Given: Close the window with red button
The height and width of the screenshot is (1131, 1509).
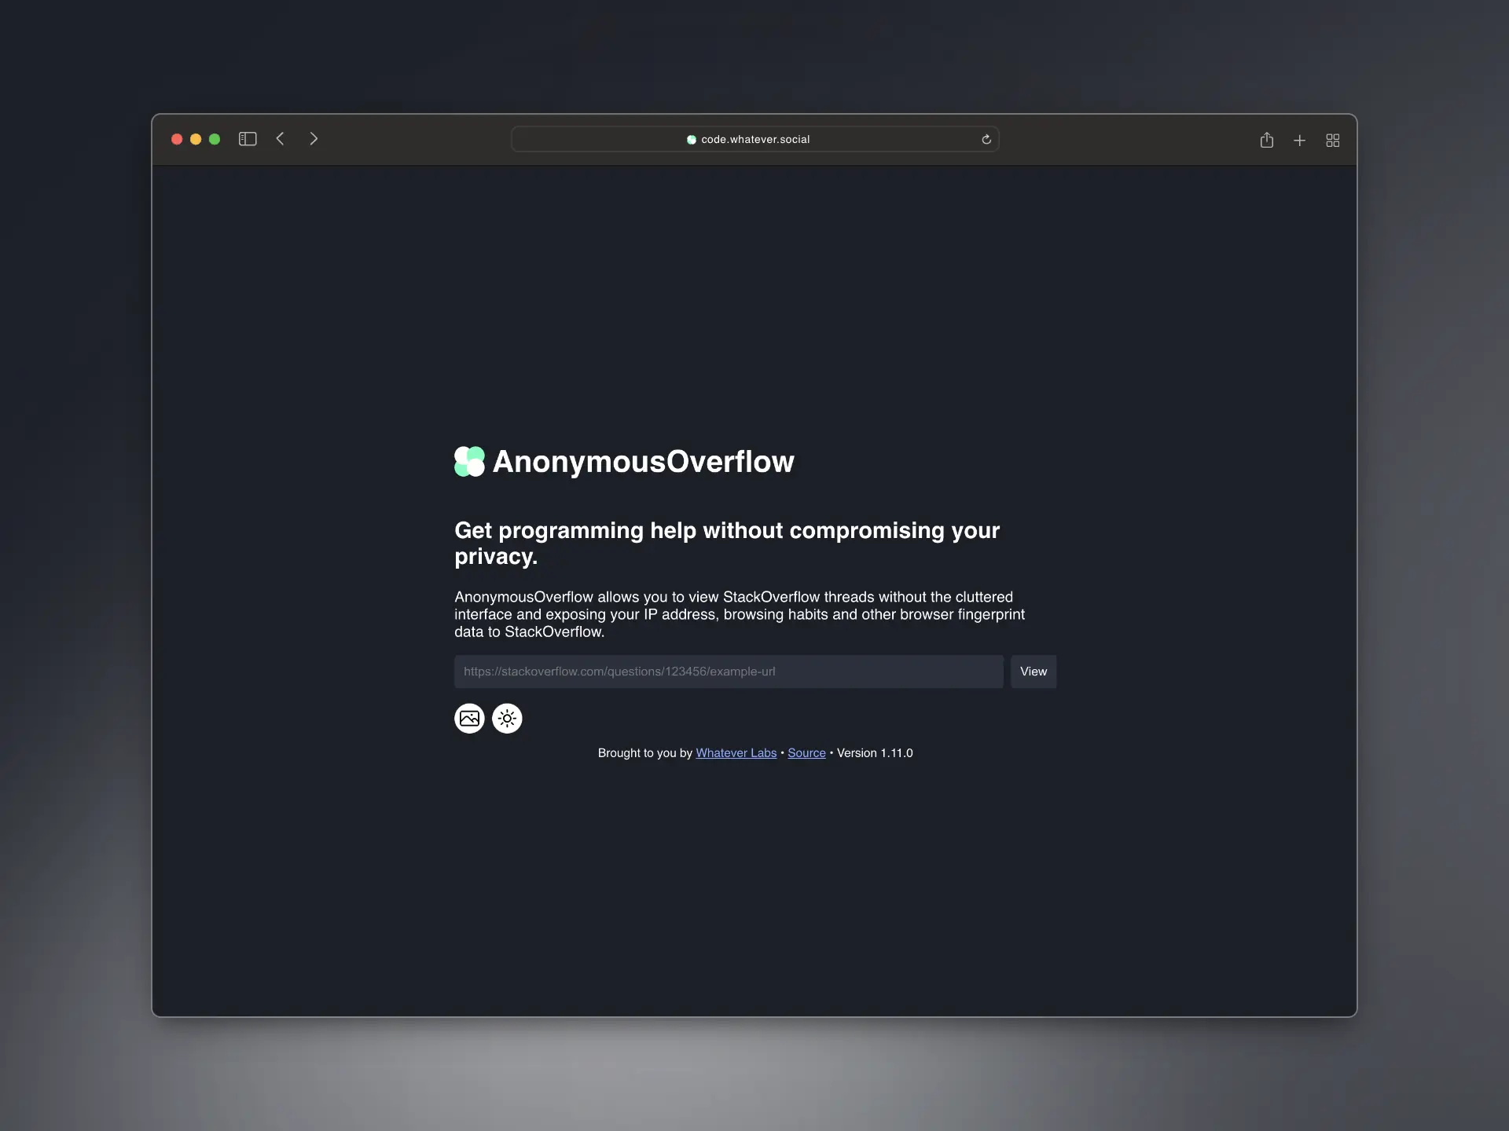Looking at the screenshot, I should pos(177,139).
